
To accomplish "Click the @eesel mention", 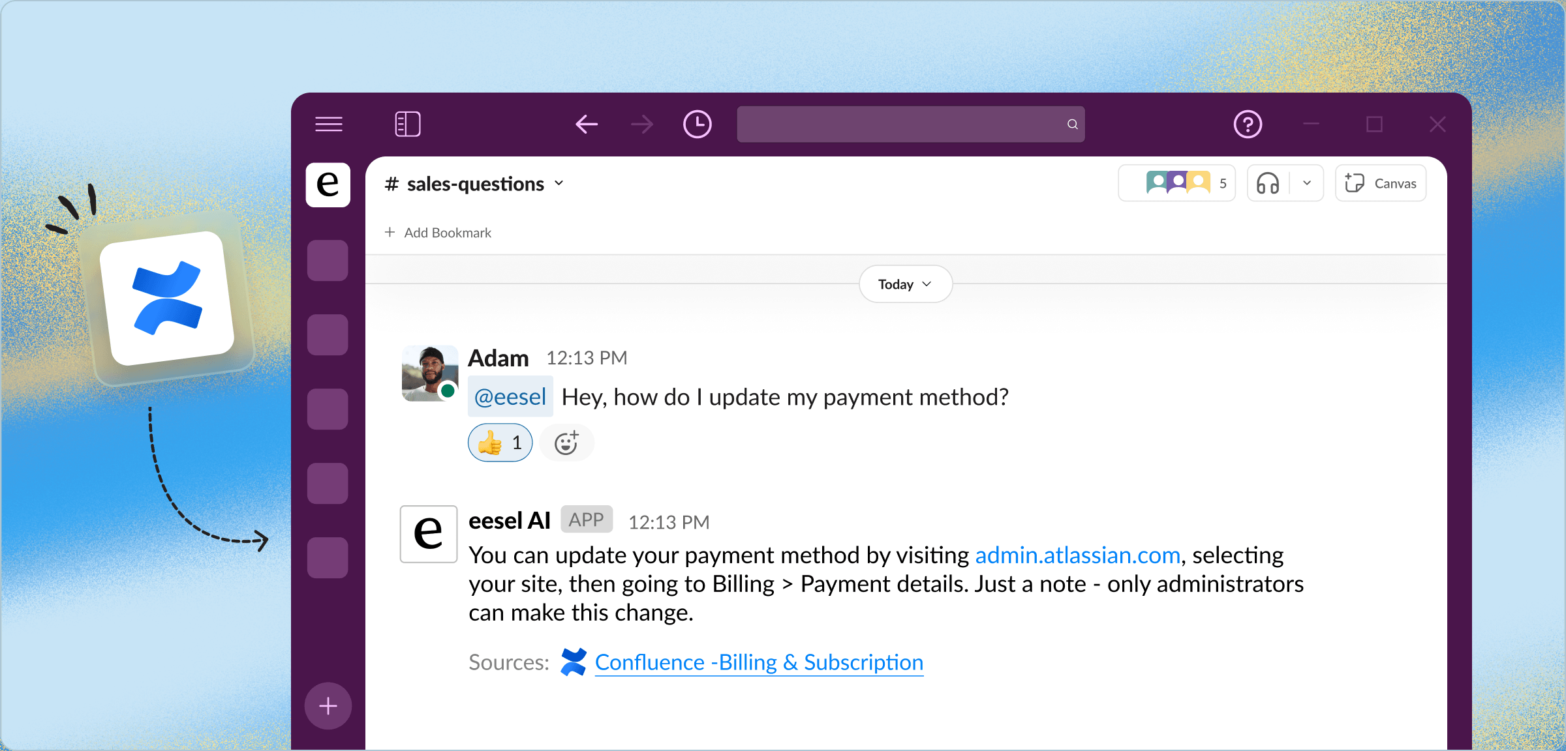I will point(510,396).
